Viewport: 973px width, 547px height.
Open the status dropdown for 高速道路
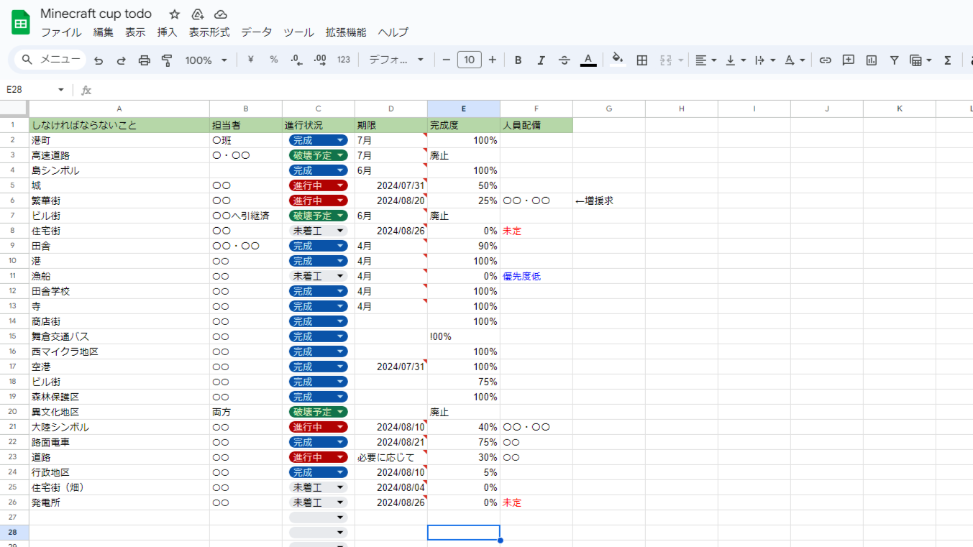tap(341, 155)
